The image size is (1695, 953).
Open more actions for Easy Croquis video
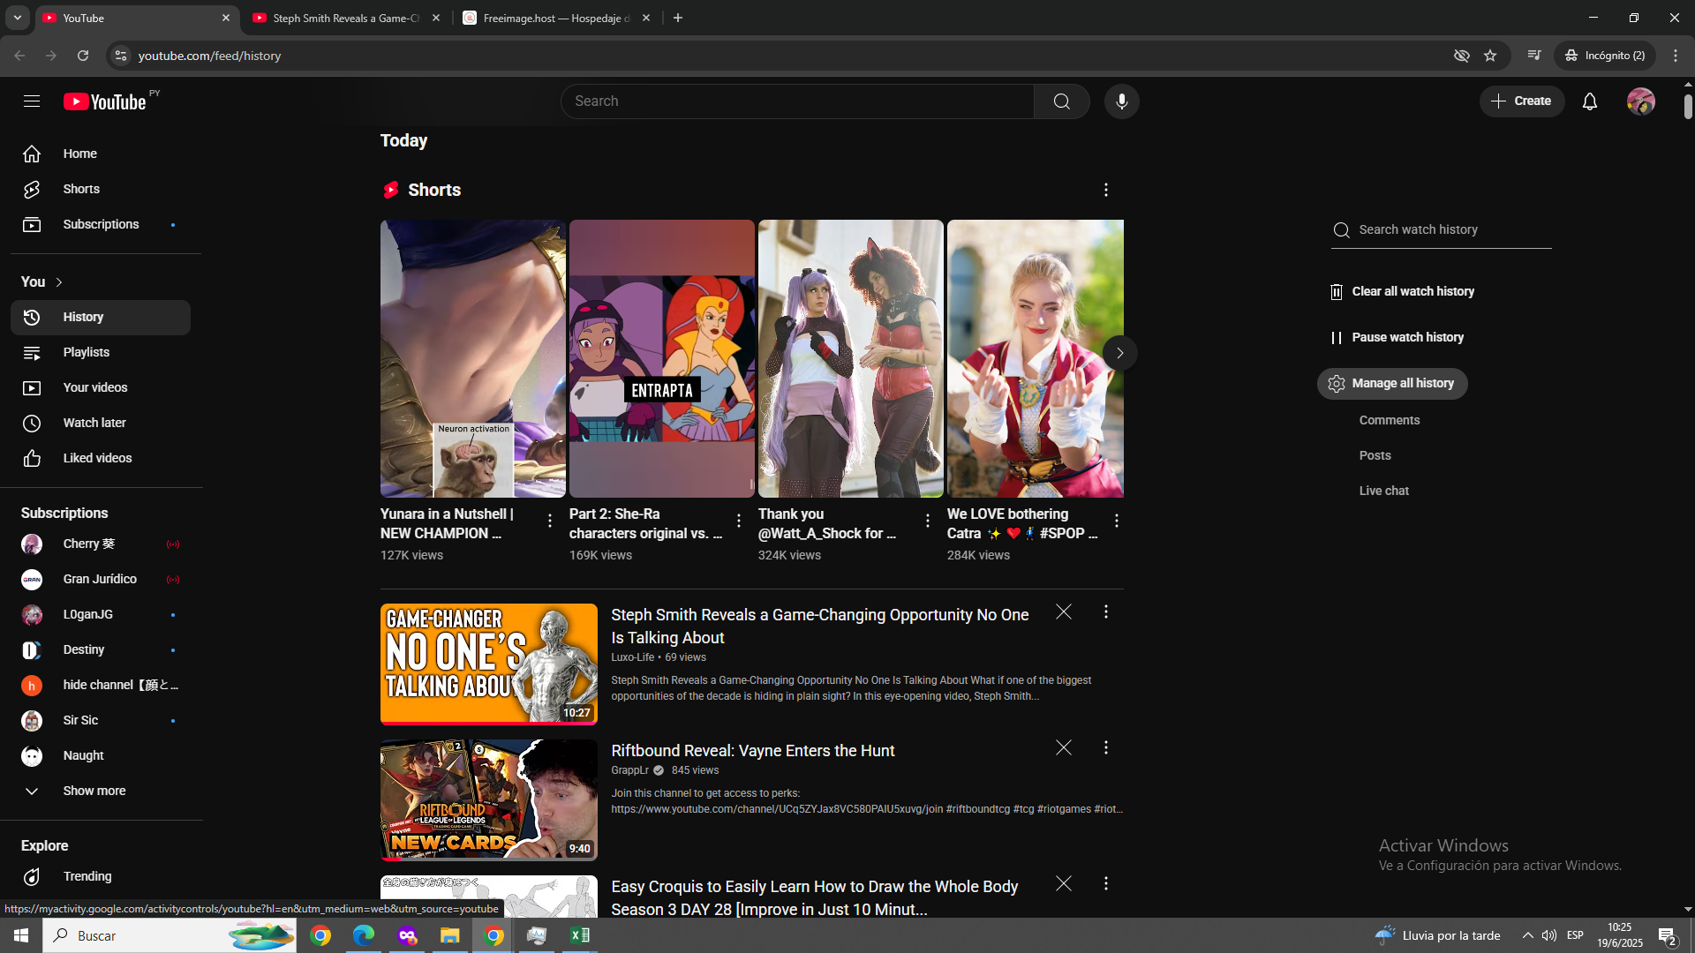1106,883
